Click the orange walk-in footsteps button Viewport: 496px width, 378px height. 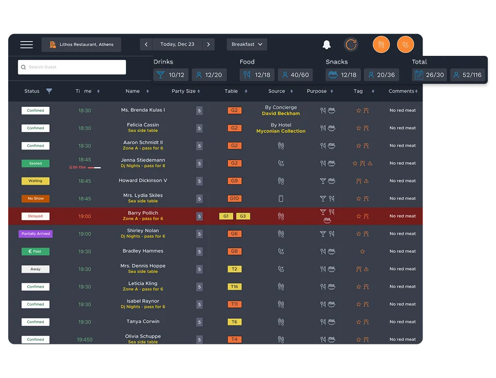pos(381,44)
